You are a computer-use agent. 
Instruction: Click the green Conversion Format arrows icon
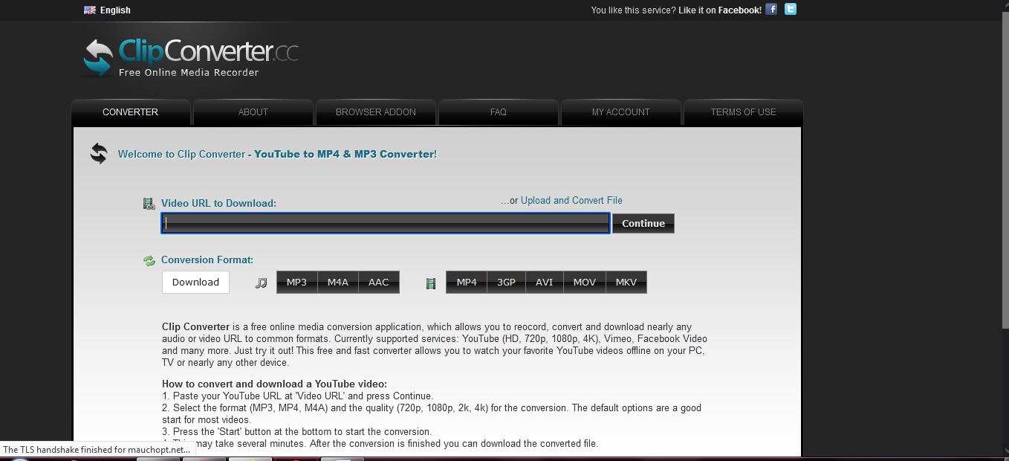click(x=149, y=260)
